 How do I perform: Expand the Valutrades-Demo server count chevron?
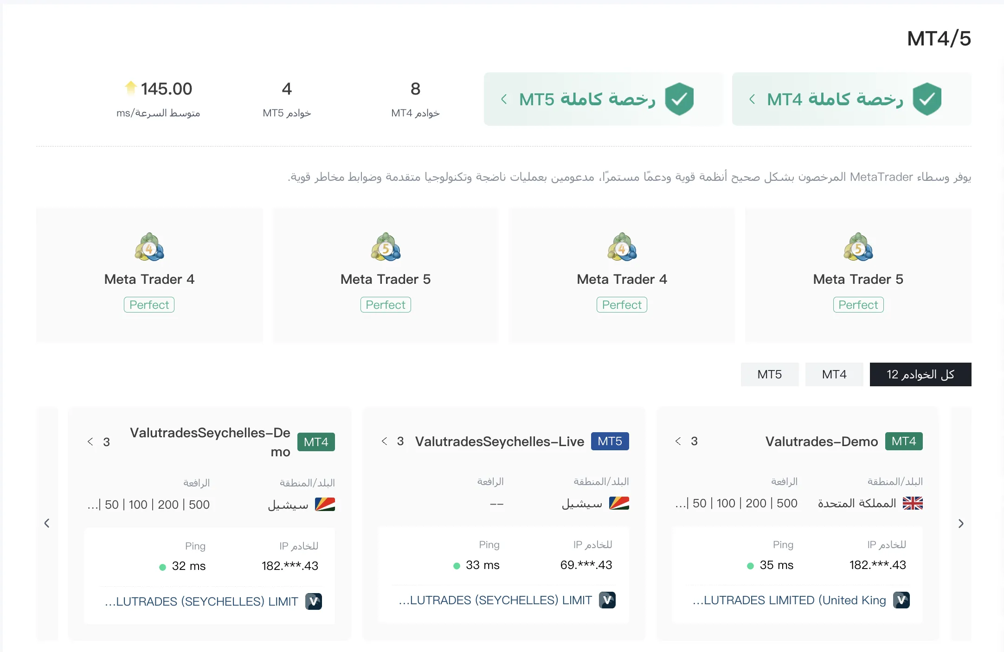678,441
